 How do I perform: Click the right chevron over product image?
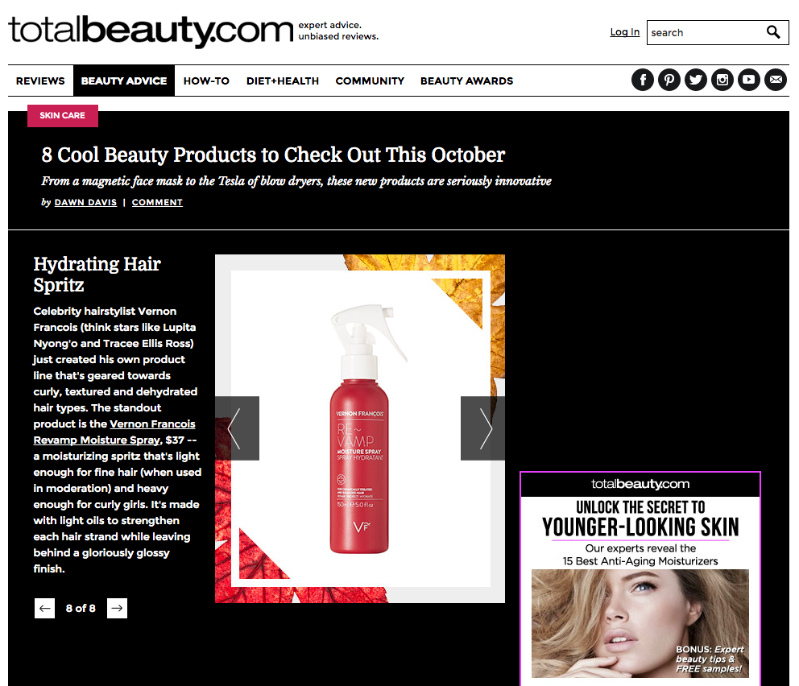pos(482,428)
